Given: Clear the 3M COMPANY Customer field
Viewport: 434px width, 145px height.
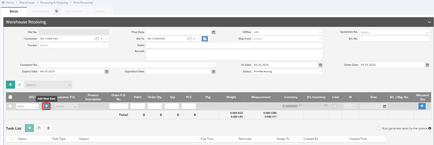Looking at the screenshot, I should [102, 39].
